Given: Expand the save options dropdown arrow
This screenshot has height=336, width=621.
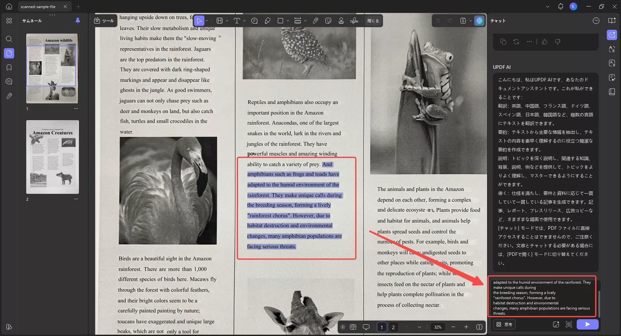Looking at the screenshot, I should [471, 21].
